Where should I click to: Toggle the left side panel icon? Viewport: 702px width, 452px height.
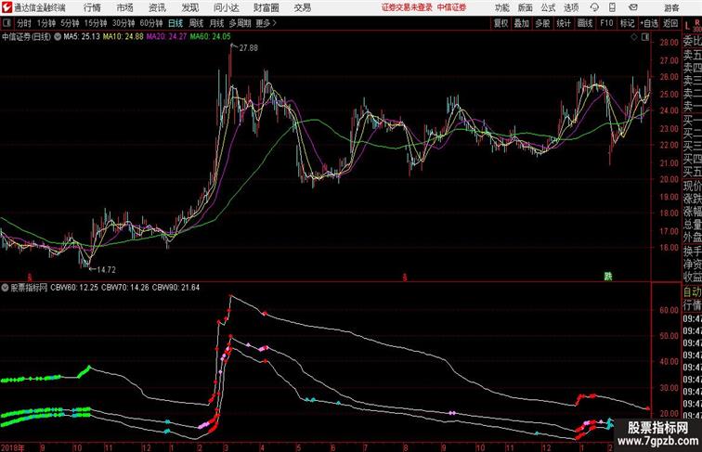pos(6,23)
